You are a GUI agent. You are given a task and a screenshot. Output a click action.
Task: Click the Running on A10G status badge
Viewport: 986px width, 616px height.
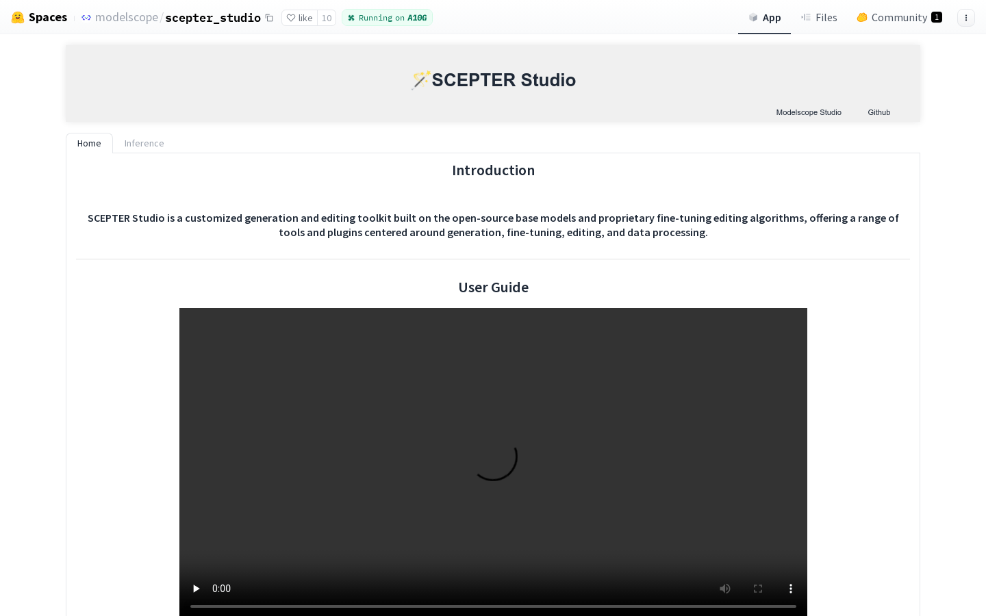(x=387, y=18)
